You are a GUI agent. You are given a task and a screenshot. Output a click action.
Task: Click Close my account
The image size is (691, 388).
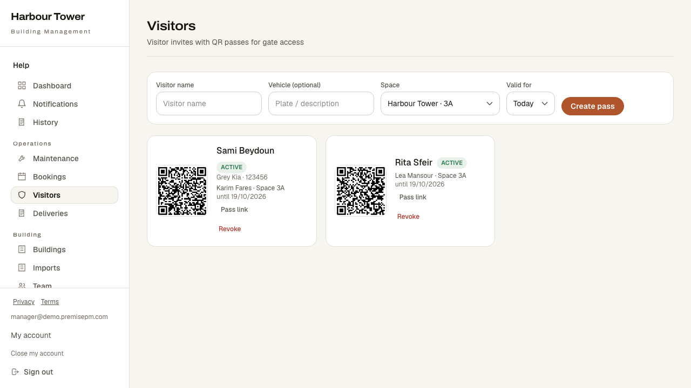coord(37,354)
